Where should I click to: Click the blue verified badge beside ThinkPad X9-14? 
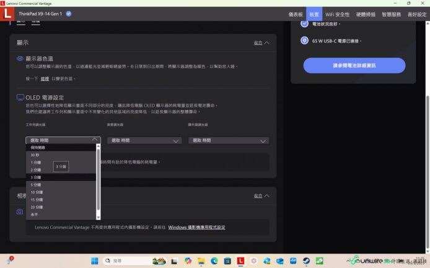tap(69, 14)
